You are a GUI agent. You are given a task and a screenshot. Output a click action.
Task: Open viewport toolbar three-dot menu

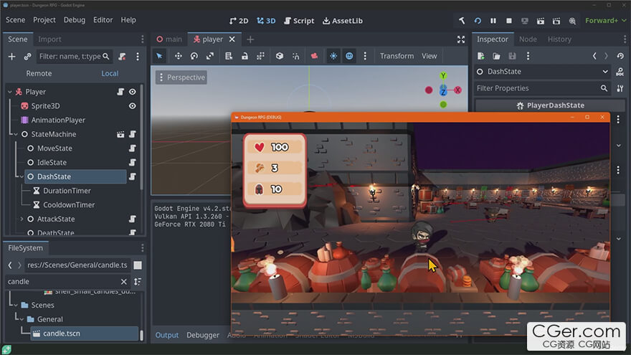coord(365,56)
